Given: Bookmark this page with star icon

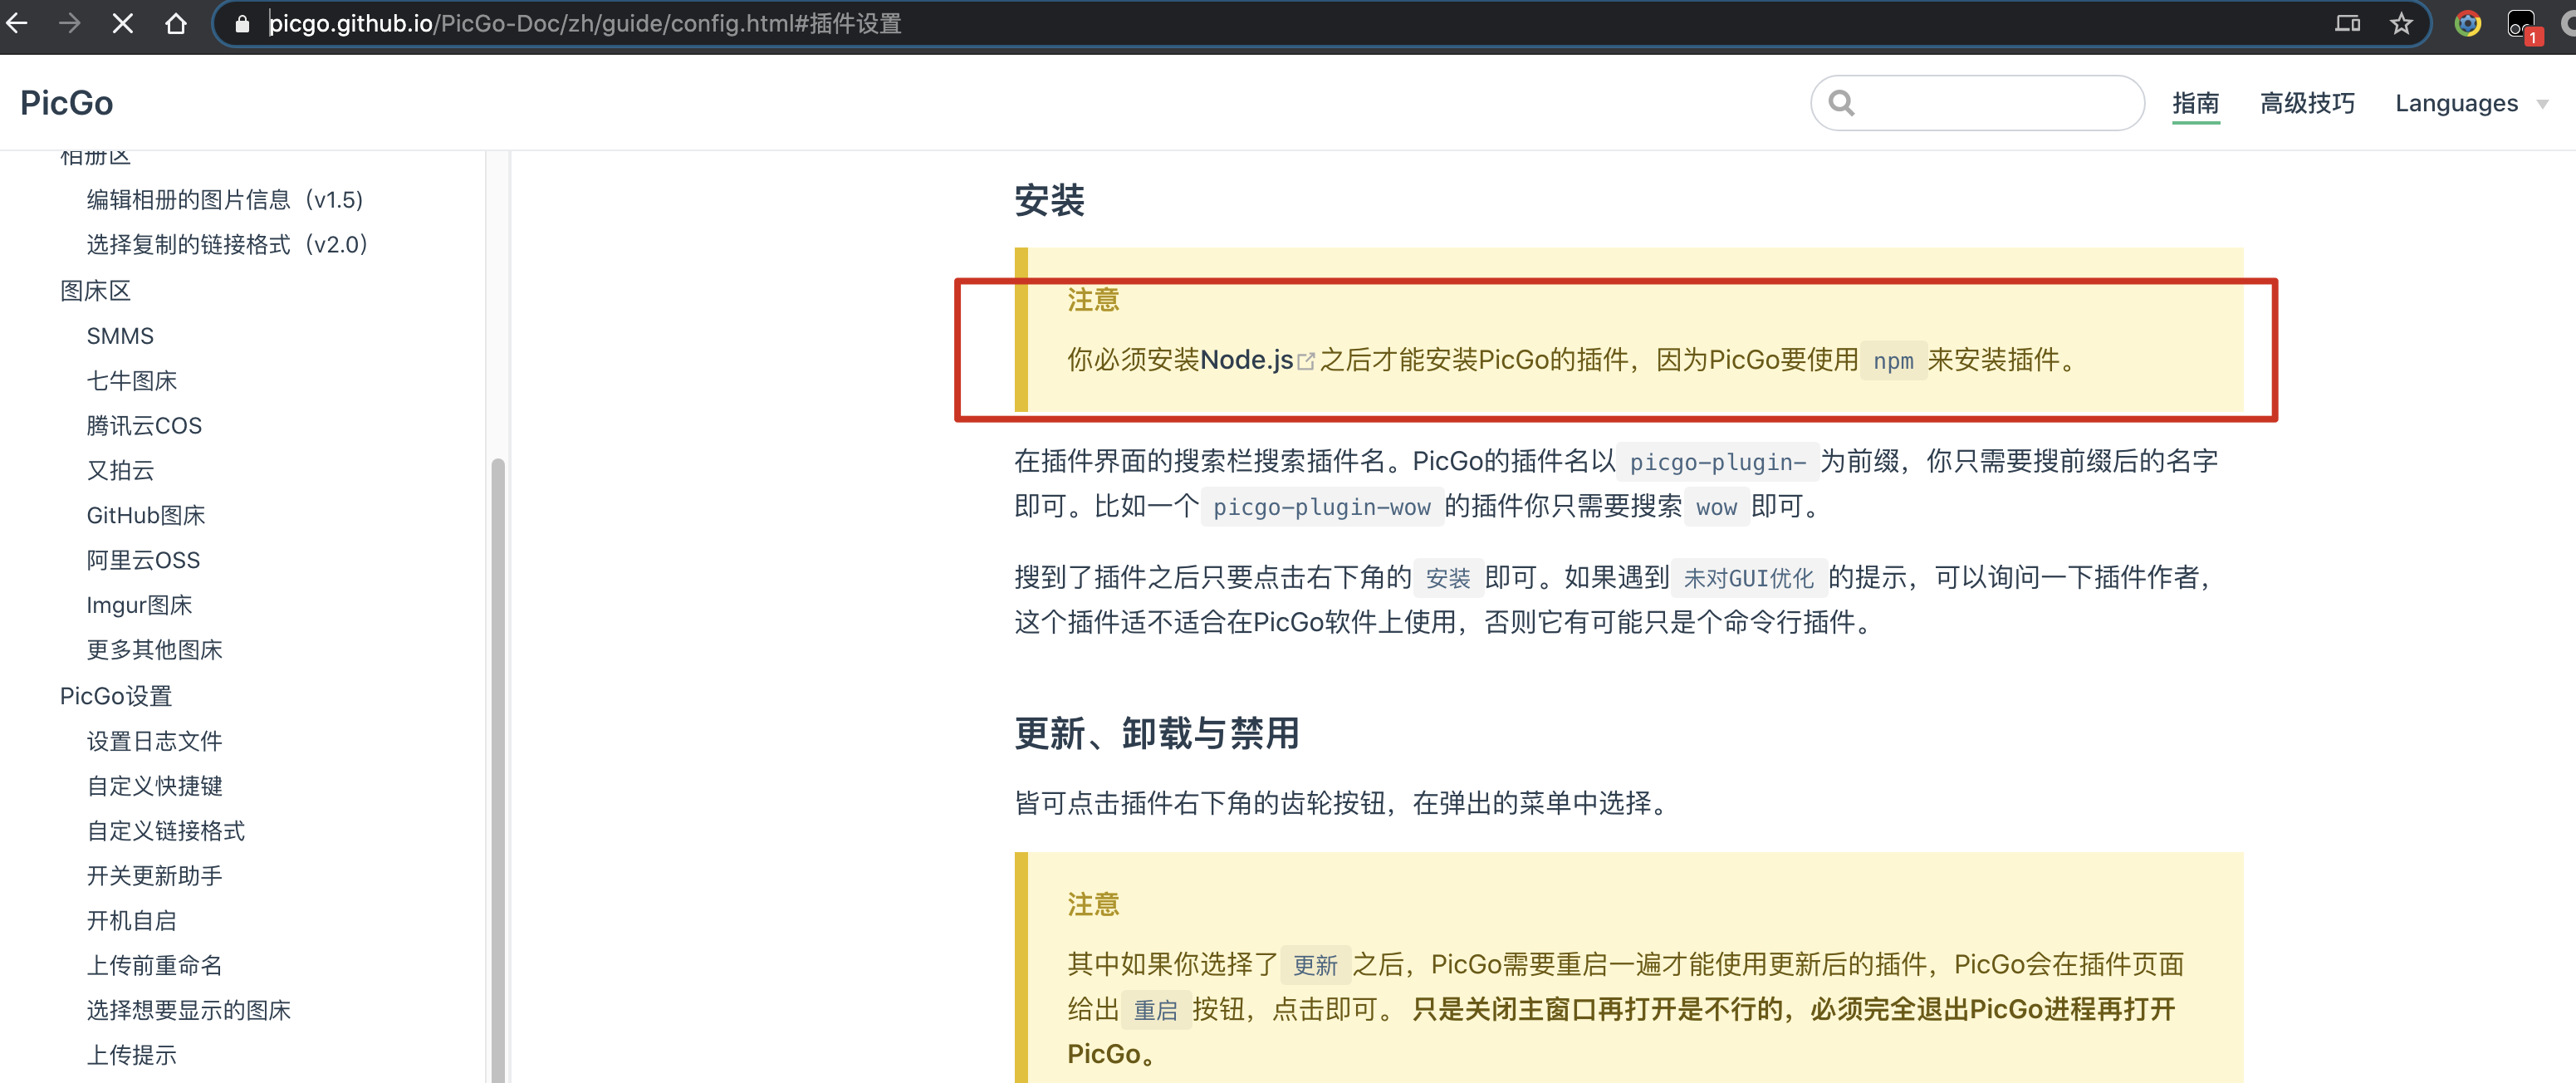Looking at the screenshot, I should [x=2401, y=23].
